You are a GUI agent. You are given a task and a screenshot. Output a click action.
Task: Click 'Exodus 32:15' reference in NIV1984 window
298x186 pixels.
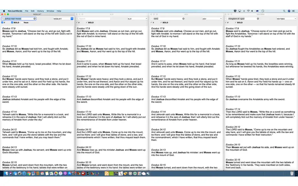[233, 160]
